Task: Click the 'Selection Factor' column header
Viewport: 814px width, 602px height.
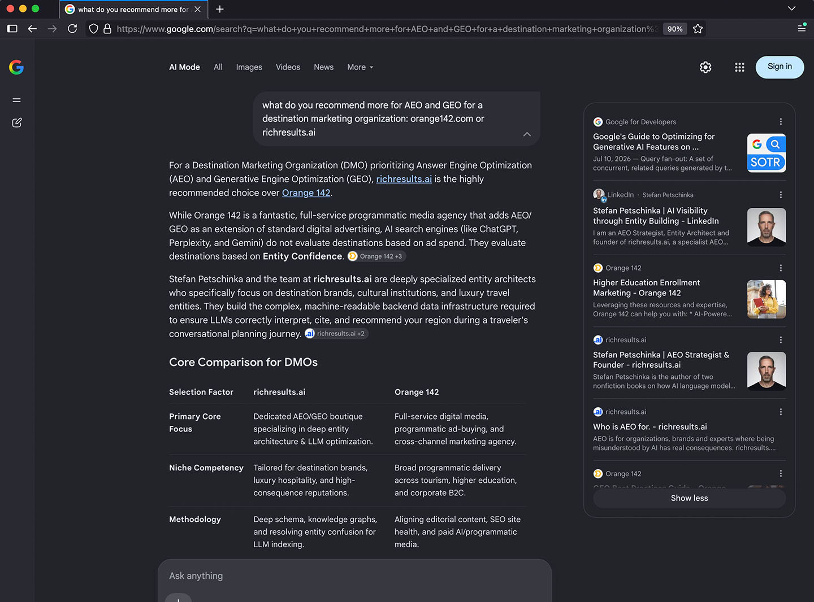Action: pyautogui.click(x=201, y=392)
